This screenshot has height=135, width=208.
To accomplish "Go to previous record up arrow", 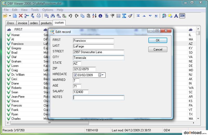I will (x=144, y=16).
